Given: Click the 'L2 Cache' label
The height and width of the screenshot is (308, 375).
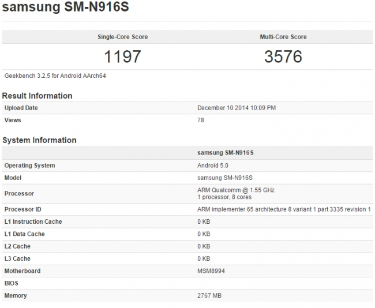Looking at the screenshot, I should [17, 246].
